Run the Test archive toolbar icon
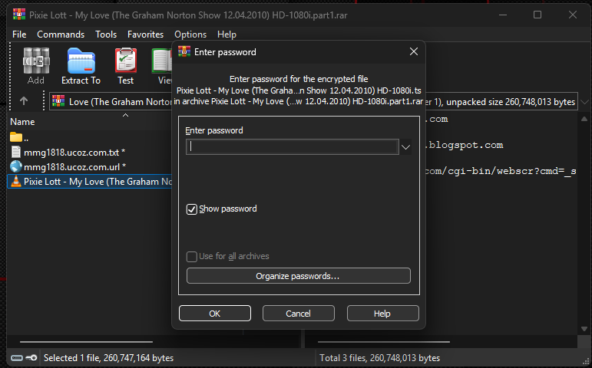Image resolution: width=592 pixels, height=368 pixels. pos(126,61)
